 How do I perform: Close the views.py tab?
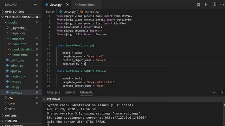[67, 5]
